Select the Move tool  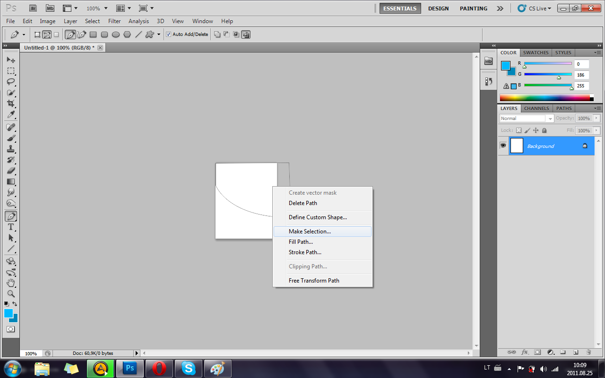(x=11, y=60)
